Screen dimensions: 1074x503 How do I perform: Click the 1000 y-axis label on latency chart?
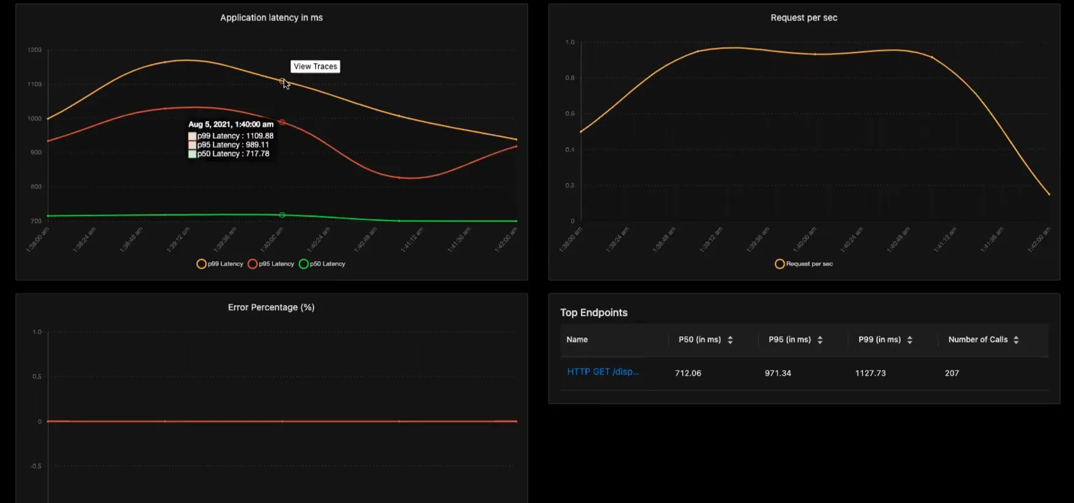coord(35,119)
